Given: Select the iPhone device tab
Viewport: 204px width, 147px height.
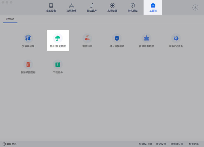Looking at the screenshot, I should click(x=10, y=19).
